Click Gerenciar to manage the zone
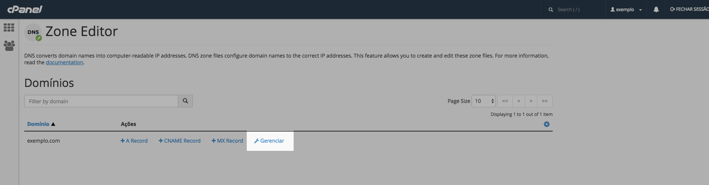The height and width of the screenshot is (185, 709). [269, 141]
